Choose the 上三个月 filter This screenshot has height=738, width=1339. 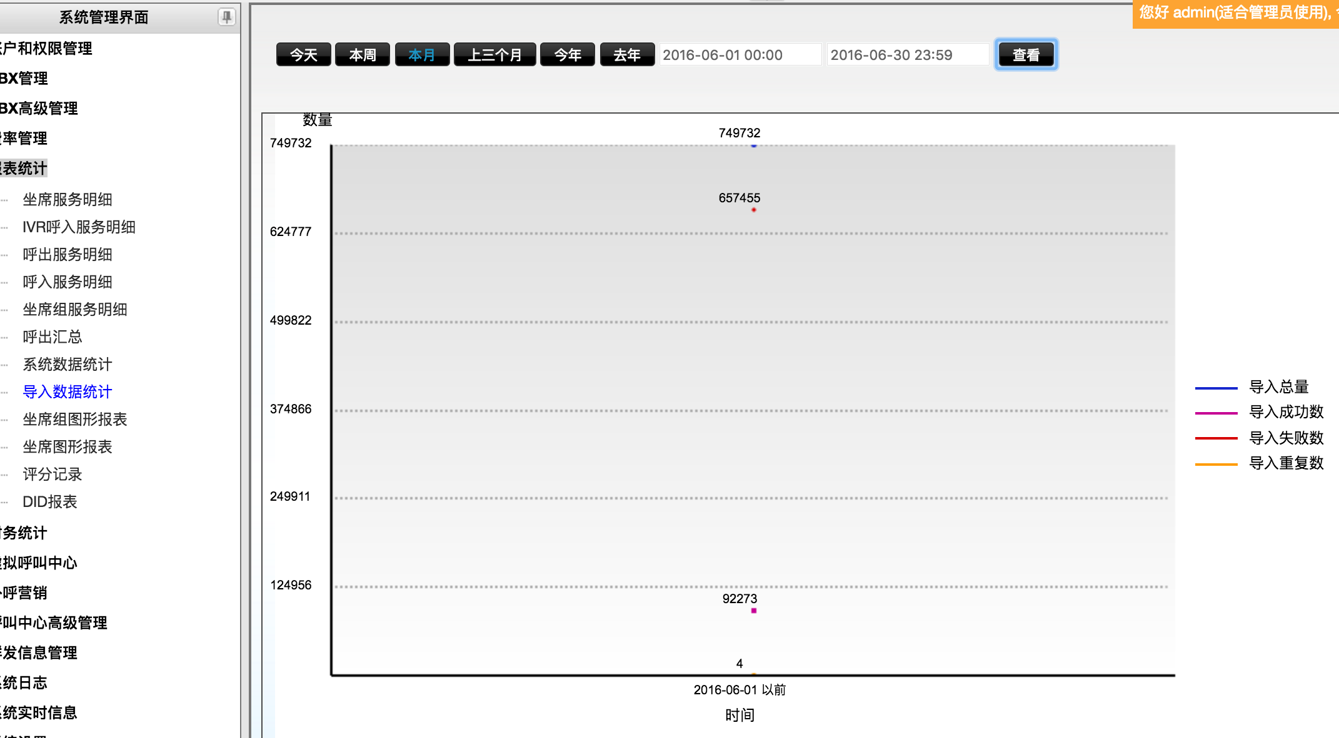494,55
